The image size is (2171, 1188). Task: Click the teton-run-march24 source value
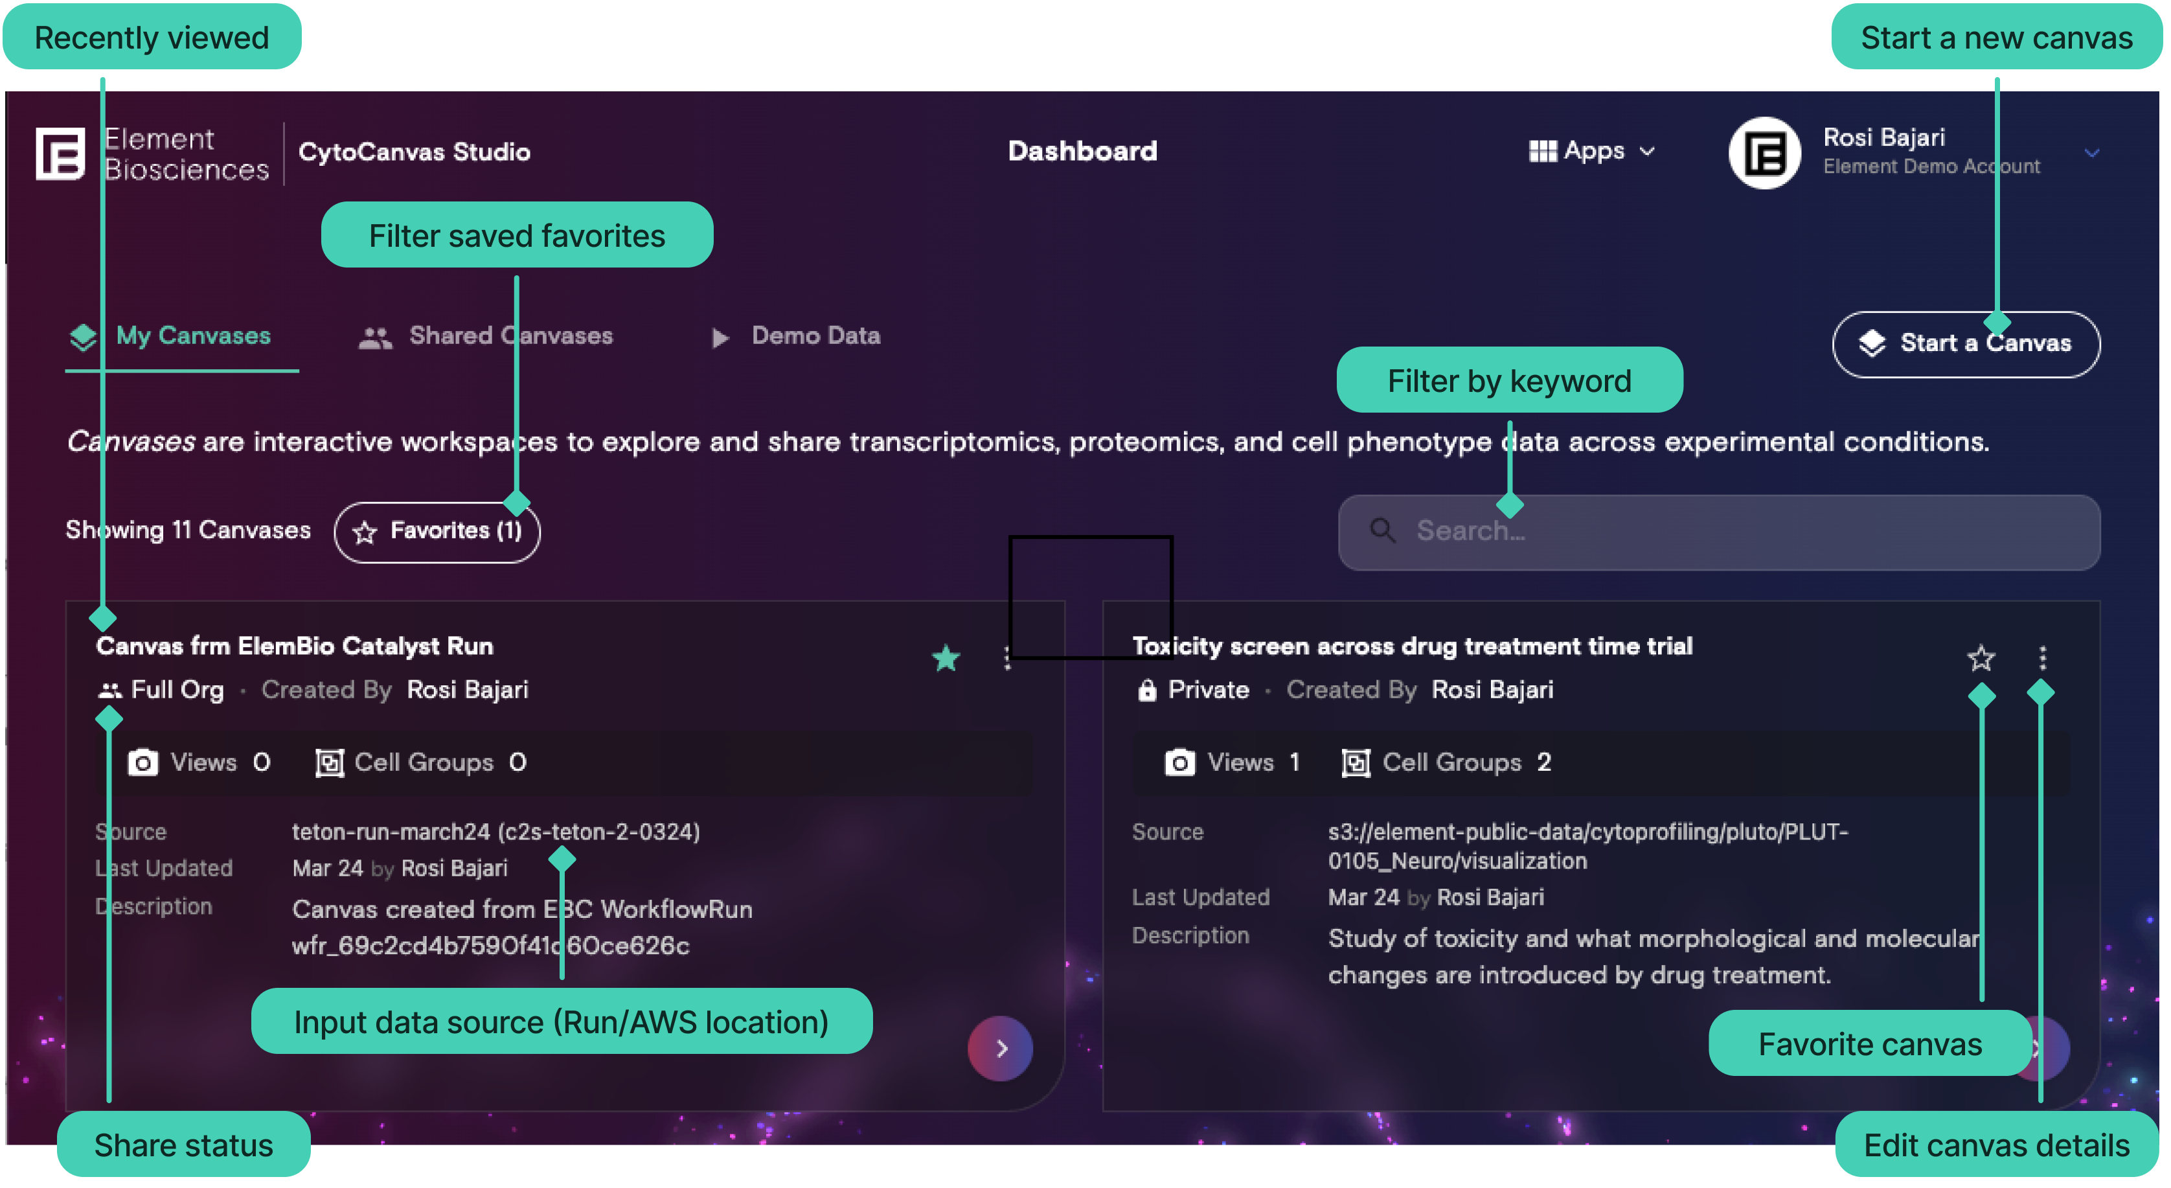[x=495, y=832]
